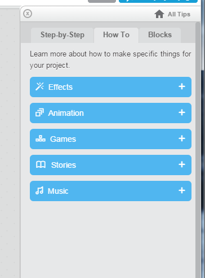Click the home icon beside All Tips
205x278 pixels.
(x=159, y=14)
